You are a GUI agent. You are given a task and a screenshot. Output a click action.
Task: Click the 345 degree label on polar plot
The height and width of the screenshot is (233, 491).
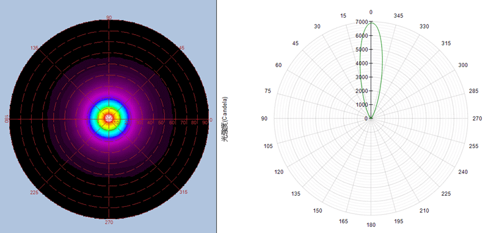pyautogui.click(x=399, y=16)
